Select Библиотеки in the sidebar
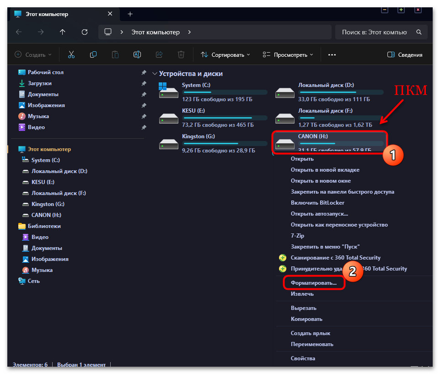 point(44,226)
